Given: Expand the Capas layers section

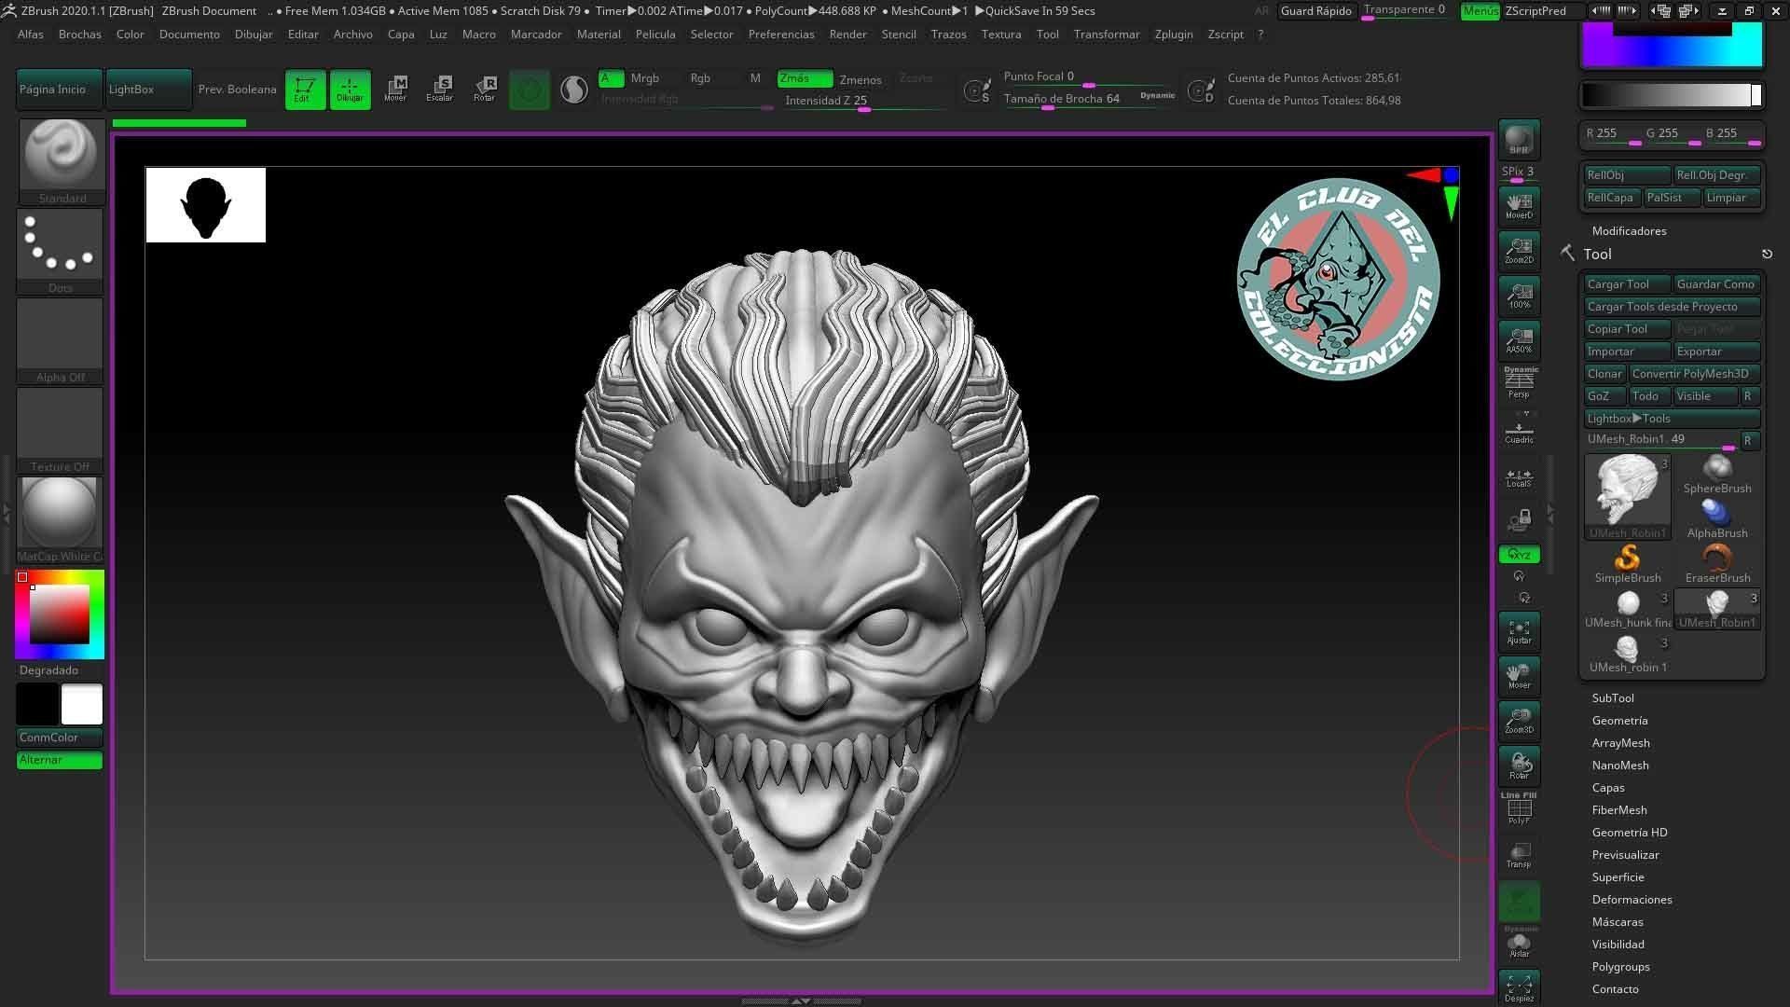Looking at the screenshot, I should coord(1608,788).
